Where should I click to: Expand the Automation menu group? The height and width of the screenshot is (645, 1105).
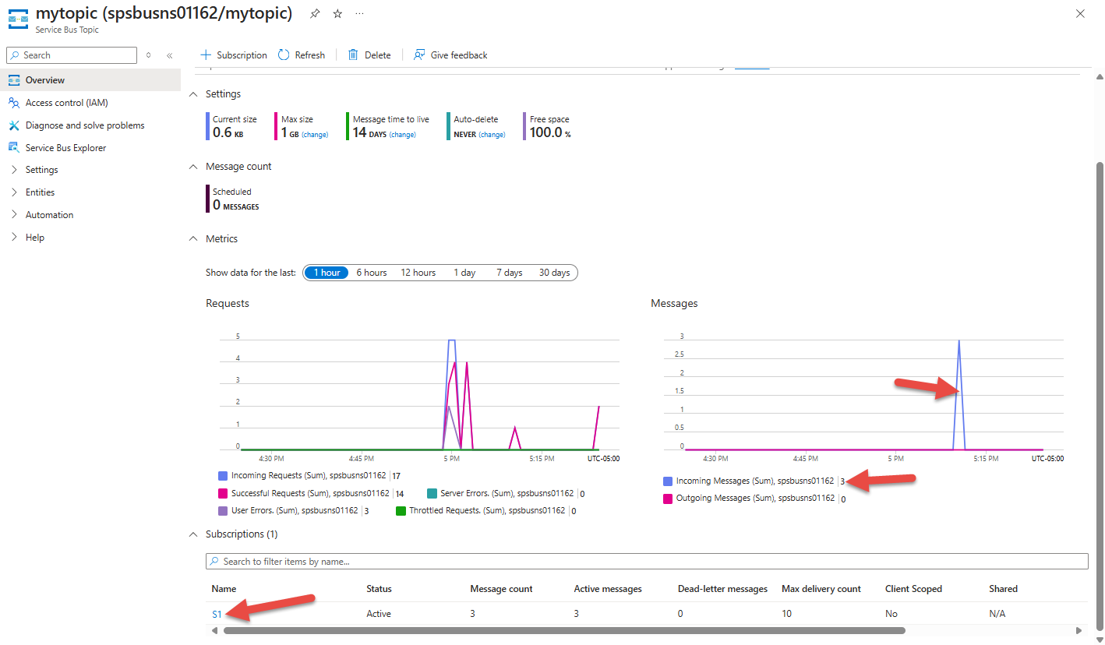14,215
